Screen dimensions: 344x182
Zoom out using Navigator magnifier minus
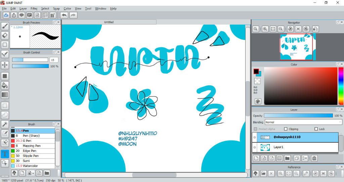tap(281, 29)
